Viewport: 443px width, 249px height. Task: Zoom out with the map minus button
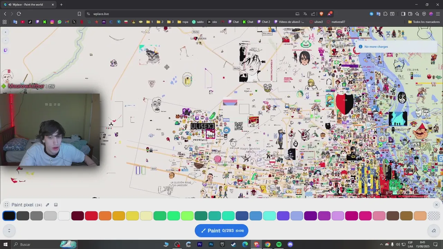pyautogui.click(x=6, y=40)
